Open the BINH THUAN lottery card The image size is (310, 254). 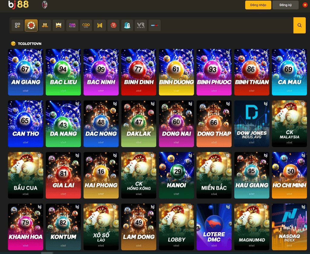click(x=252, y=72)
